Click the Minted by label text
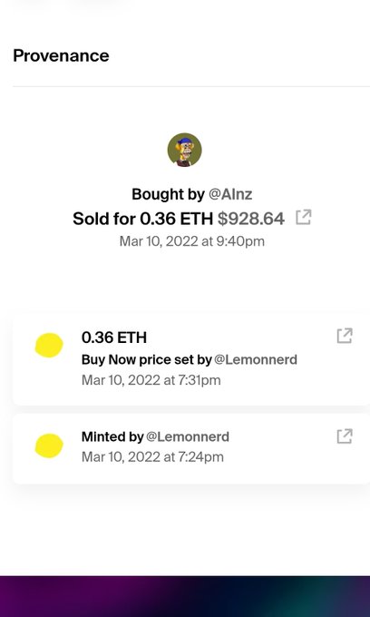 (x=112, y=436)
